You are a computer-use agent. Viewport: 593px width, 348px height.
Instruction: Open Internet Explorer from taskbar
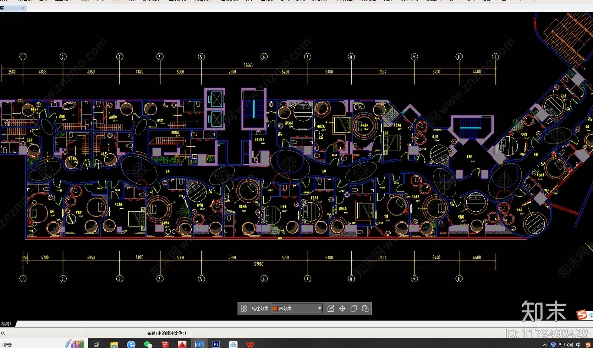coord(131,345)
